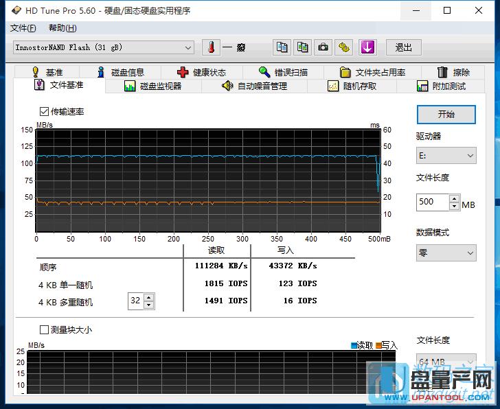Enable the 测量块大小 block size checkbox
This screenshot has width=500, height=409.
coord(45,330)
